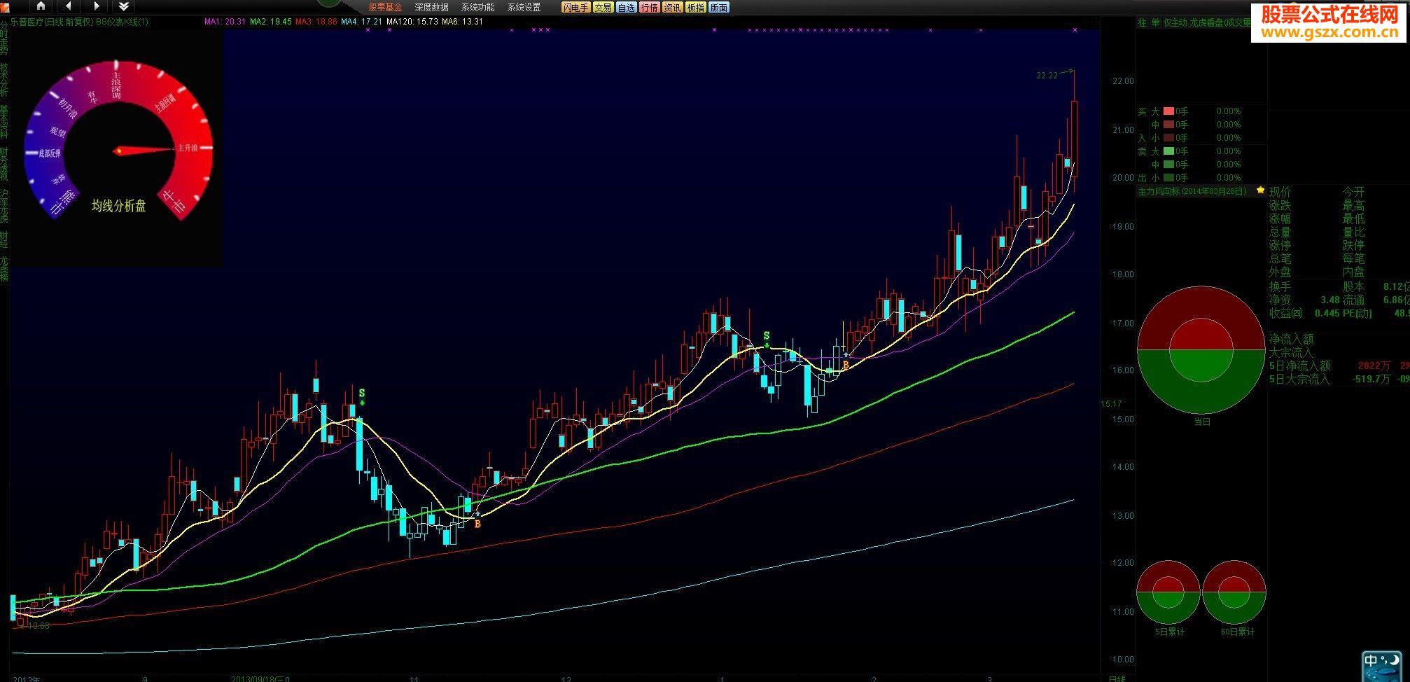Navigate back with the left arrow
This screenshot has height=682, width=1410.
[69, 6]
